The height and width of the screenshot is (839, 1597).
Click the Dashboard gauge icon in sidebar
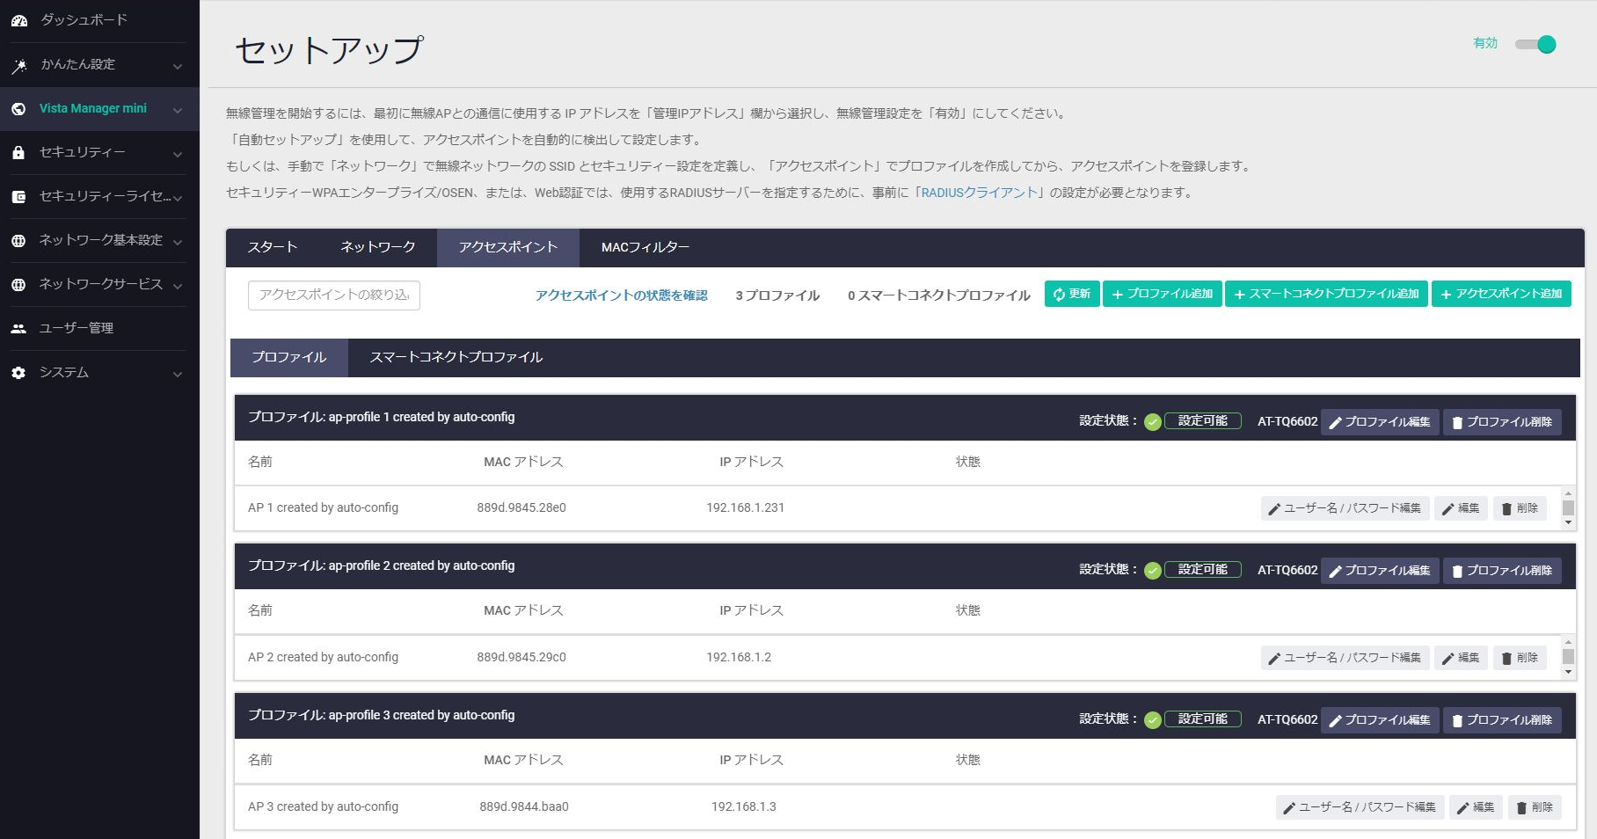click(x=18, y=20)
